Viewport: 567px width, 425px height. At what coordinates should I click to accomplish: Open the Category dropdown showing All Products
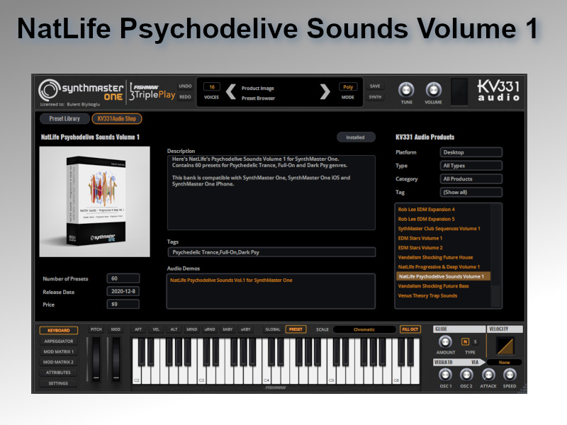pyautogui.click(x=471, y=179)
